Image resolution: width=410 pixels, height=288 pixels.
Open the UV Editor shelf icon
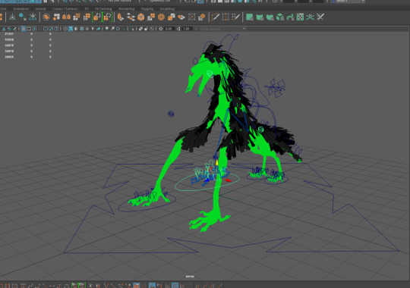(300, 17)
